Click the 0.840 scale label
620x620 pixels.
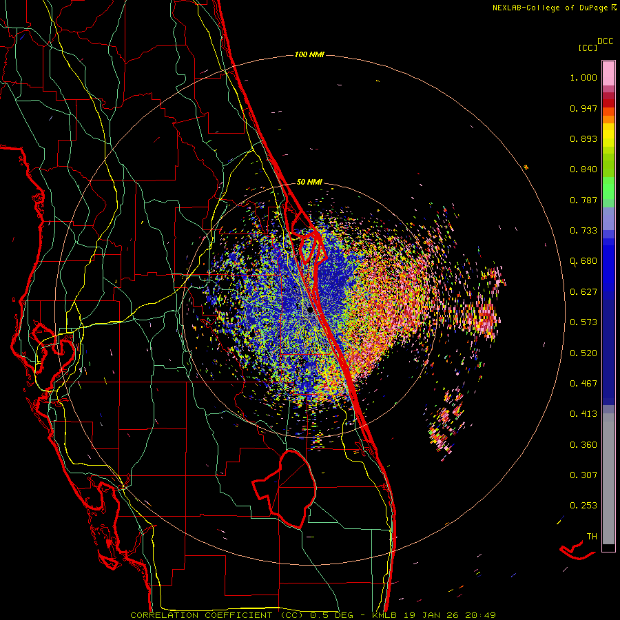583,169
